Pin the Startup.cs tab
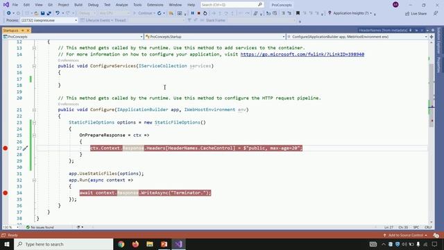The width and height of the screenshot is (444, 250). click(x=23, y=31)
